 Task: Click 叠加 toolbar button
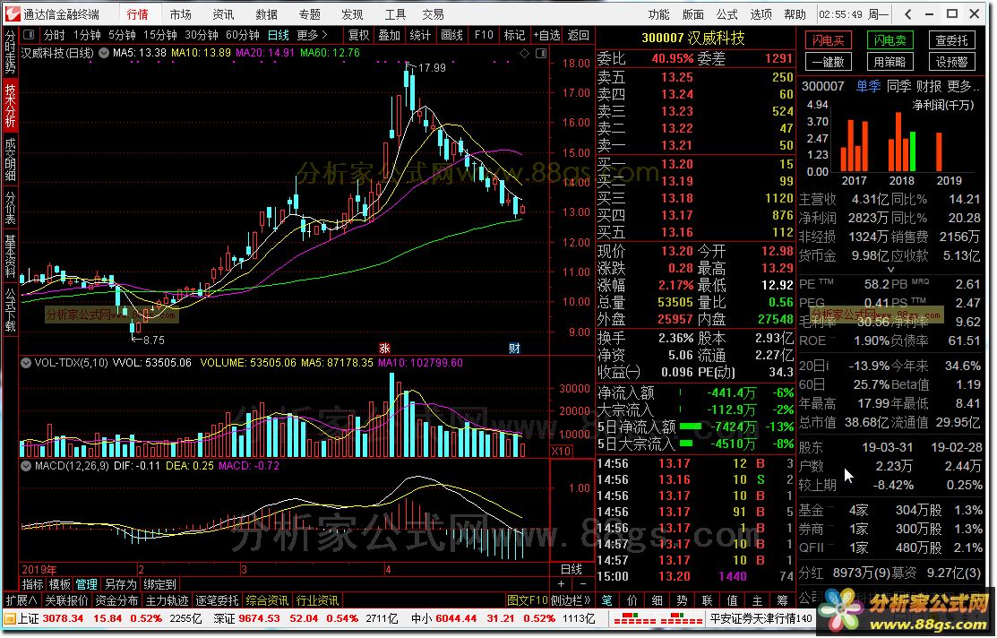click(x=389, y=35)
